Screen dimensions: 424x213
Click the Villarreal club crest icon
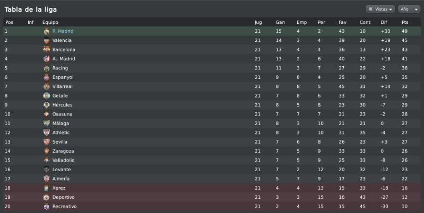(x=47, y=87)
